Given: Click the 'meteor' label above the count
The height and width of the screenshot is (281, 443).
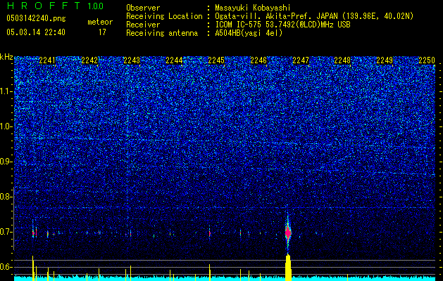Looking at the screenshot, I should 100,22.
